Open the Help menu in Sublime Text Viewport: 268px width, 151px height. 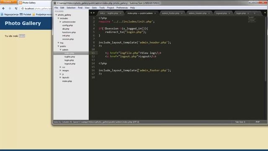[132, 8]
